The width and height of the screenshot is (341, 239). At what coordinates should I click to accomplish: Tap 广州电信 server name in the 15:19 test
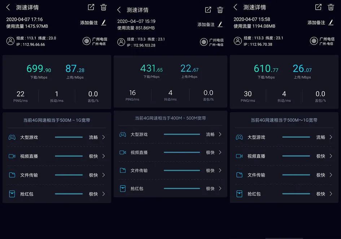(x=216, y=40)
